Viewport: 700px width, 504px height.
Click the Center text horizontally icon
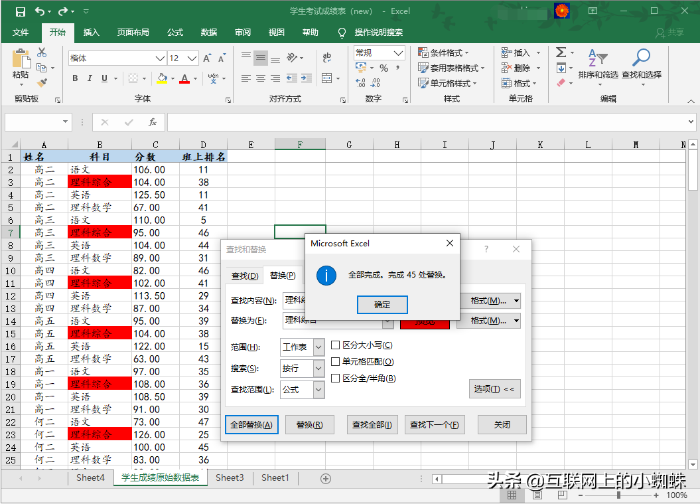point(261,78)
